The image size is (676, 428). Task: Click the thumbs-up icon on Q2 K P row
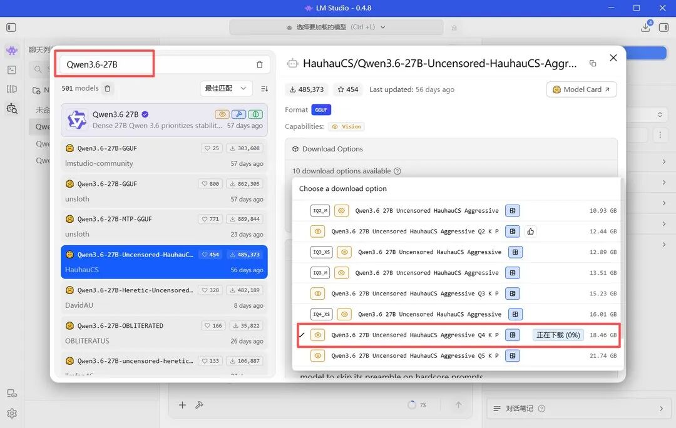coord(530,232)
